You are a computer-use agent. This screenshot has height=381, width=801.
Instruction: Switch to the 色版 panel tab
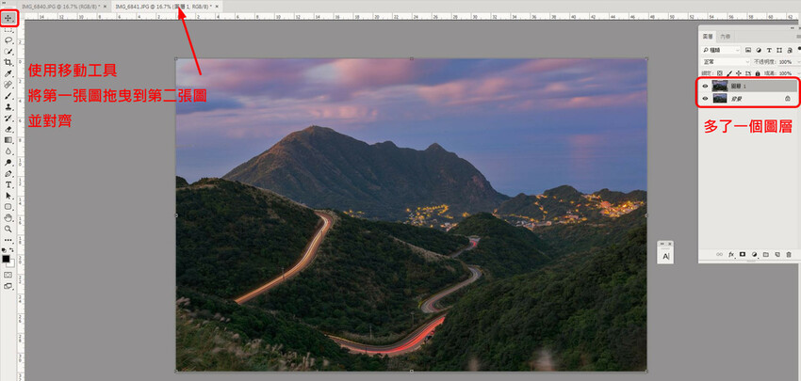click(725, 37)
